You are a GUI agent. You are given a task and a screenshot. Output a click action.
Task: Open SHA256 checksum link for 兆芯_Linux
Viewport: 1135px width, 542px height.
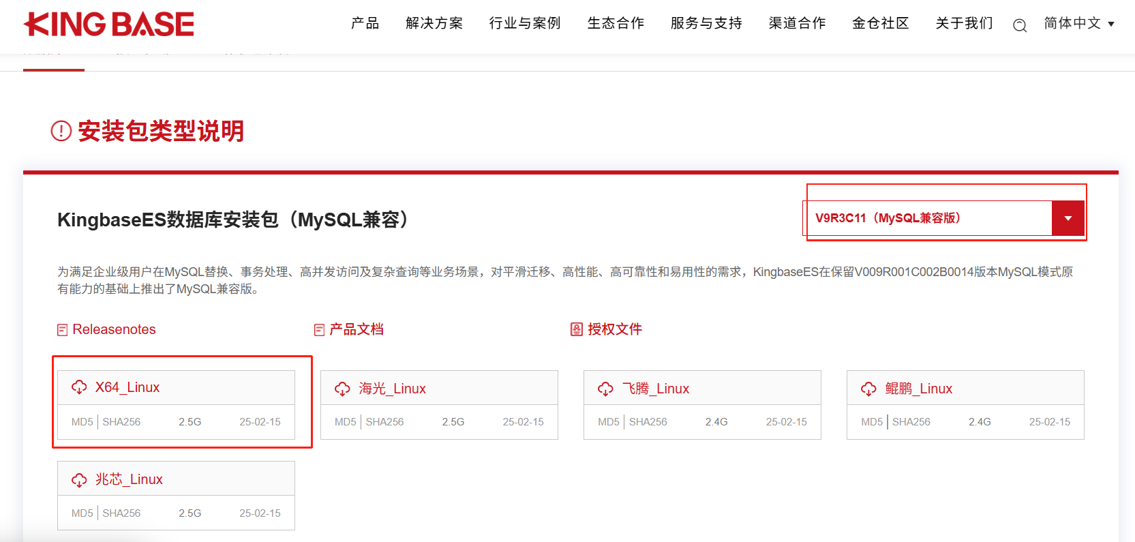121,513
